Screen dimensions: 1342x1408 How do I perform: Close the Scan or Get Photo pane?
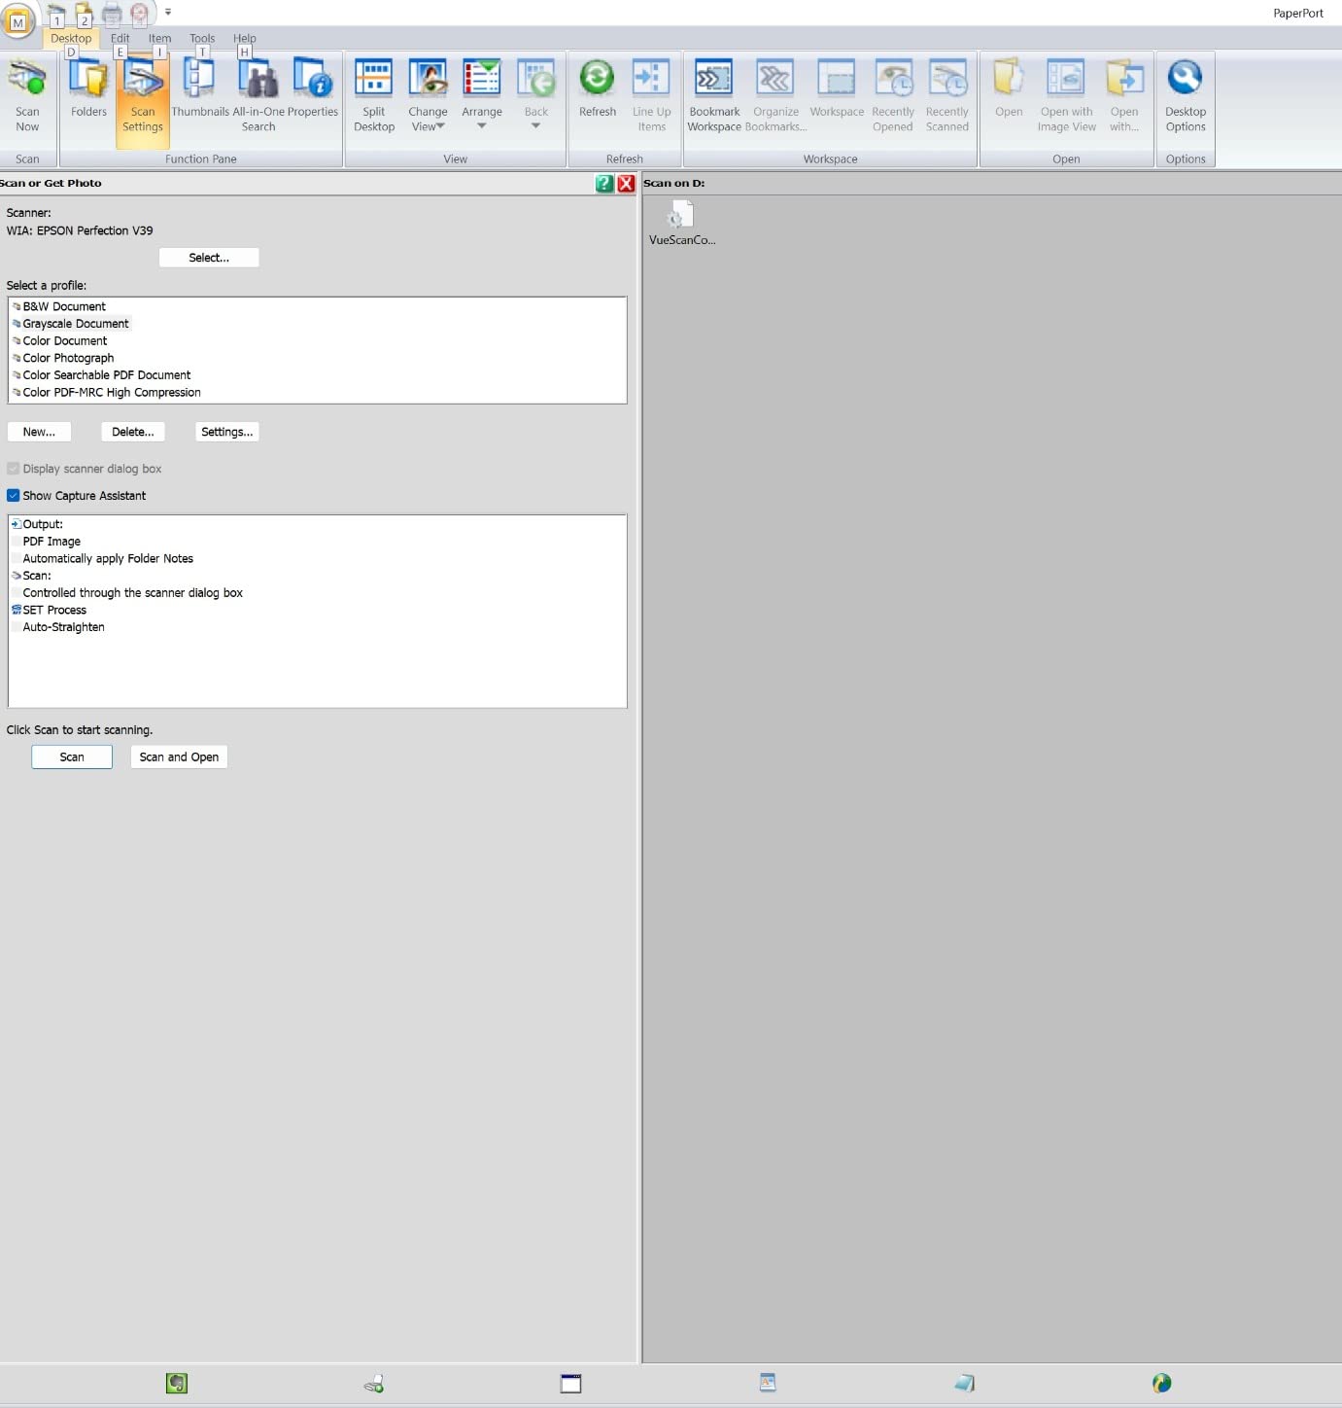click(626, 183)
